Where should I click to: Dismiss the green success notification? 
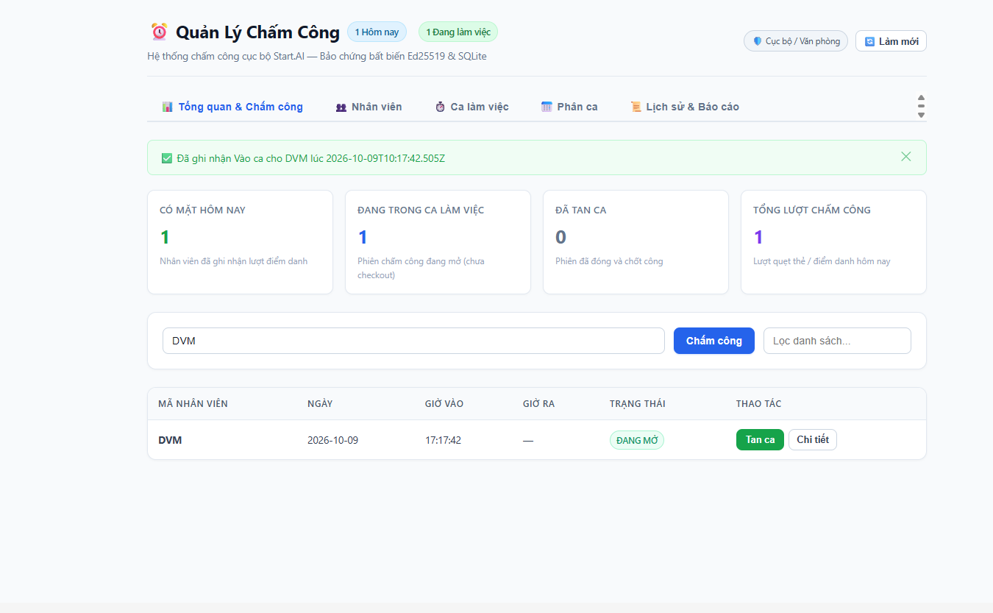(906, 157)
